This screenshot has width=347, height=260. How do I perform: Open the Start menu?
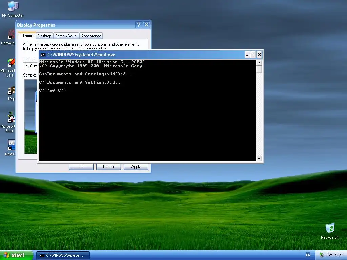[16, 255]
